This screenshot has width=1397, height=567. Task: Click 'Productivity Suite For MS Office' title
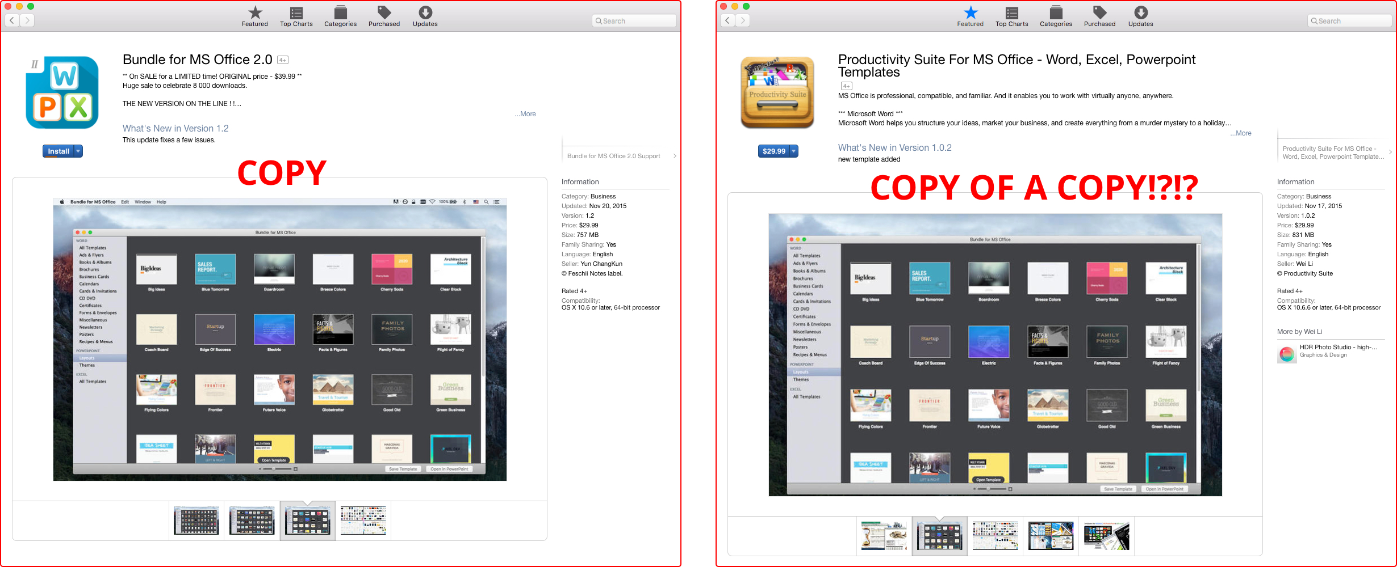click(x=1017, y=66)
